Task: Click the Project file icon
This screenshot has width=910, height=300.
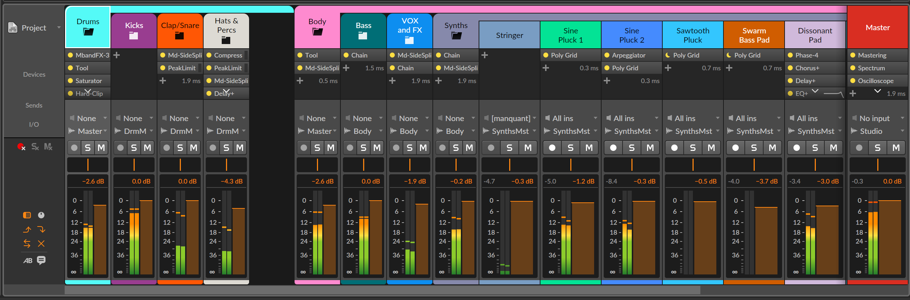Action: tap(13, 28)
